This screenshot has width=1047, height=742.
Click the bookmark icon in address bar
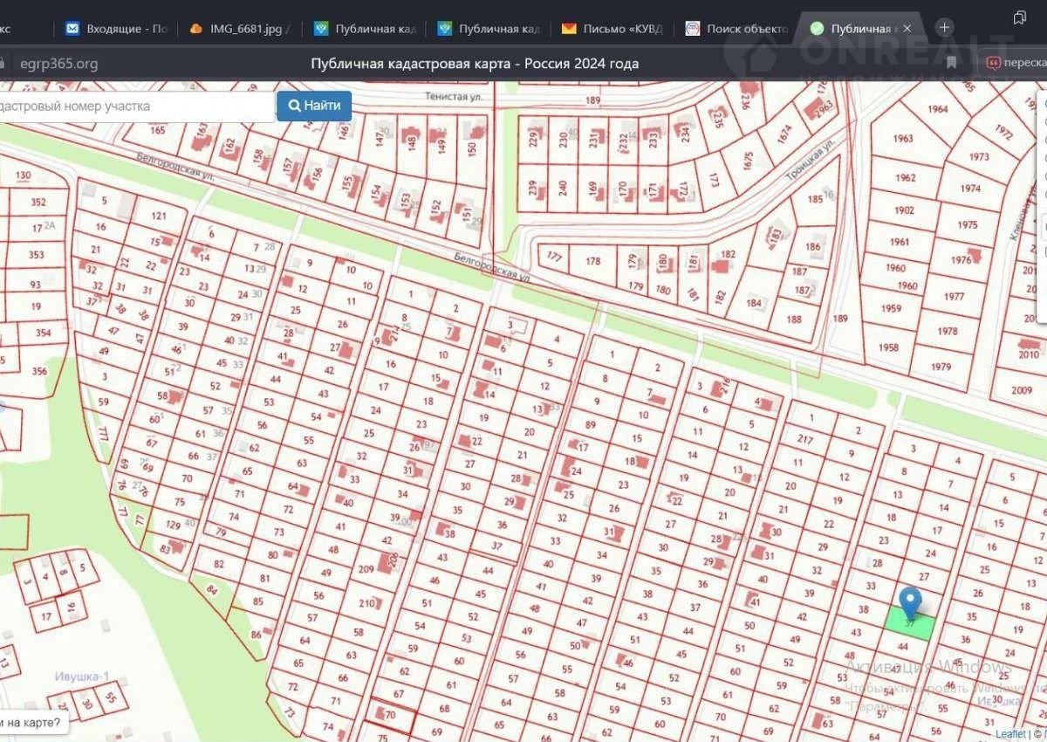[951, 63]
